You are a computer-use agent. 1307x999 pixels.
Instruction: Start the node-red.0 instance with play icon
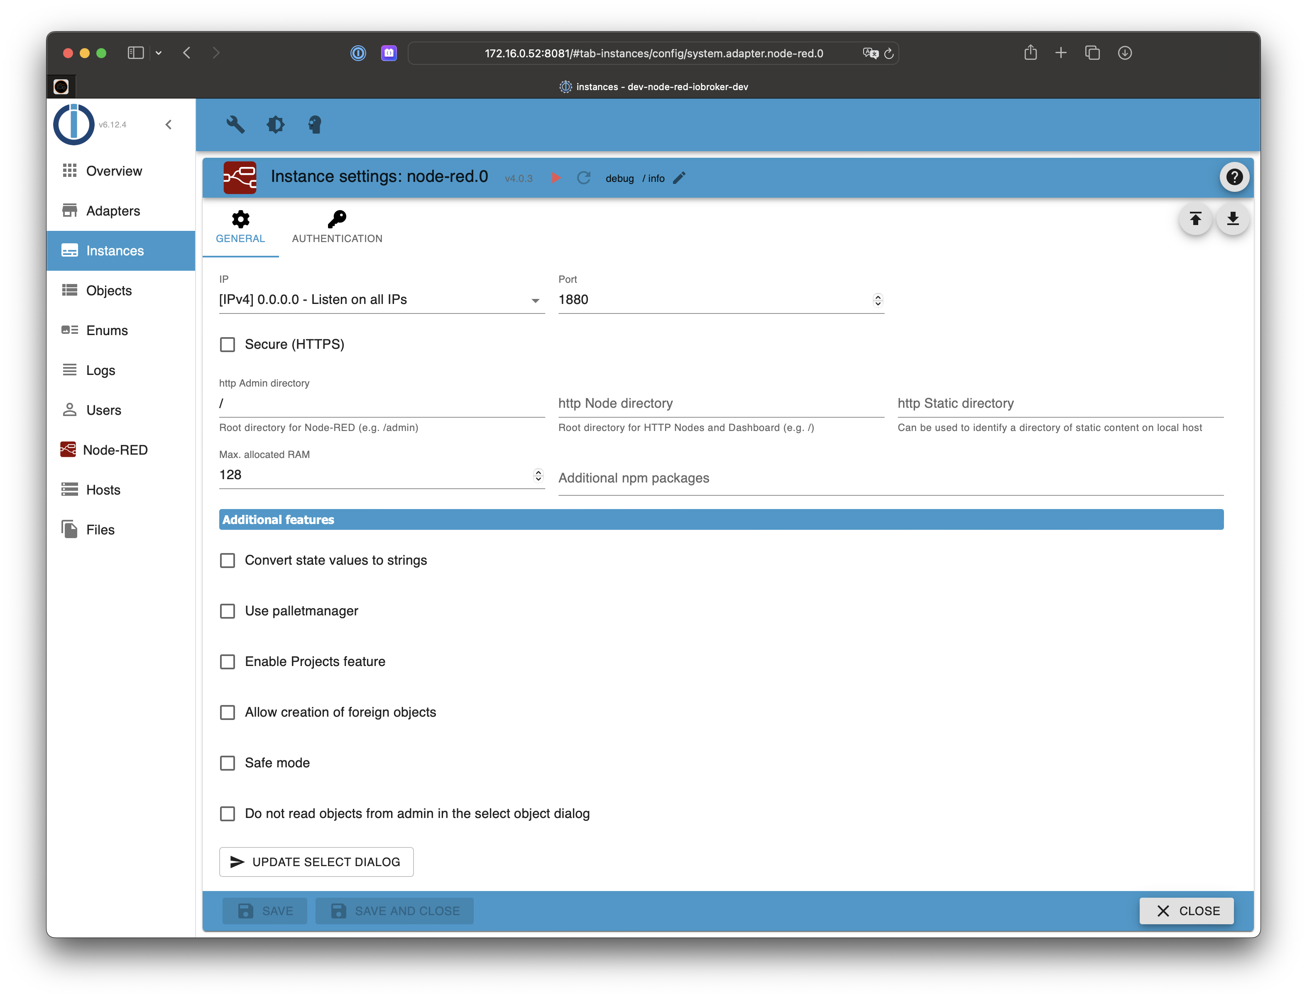(x=556, y=178)
